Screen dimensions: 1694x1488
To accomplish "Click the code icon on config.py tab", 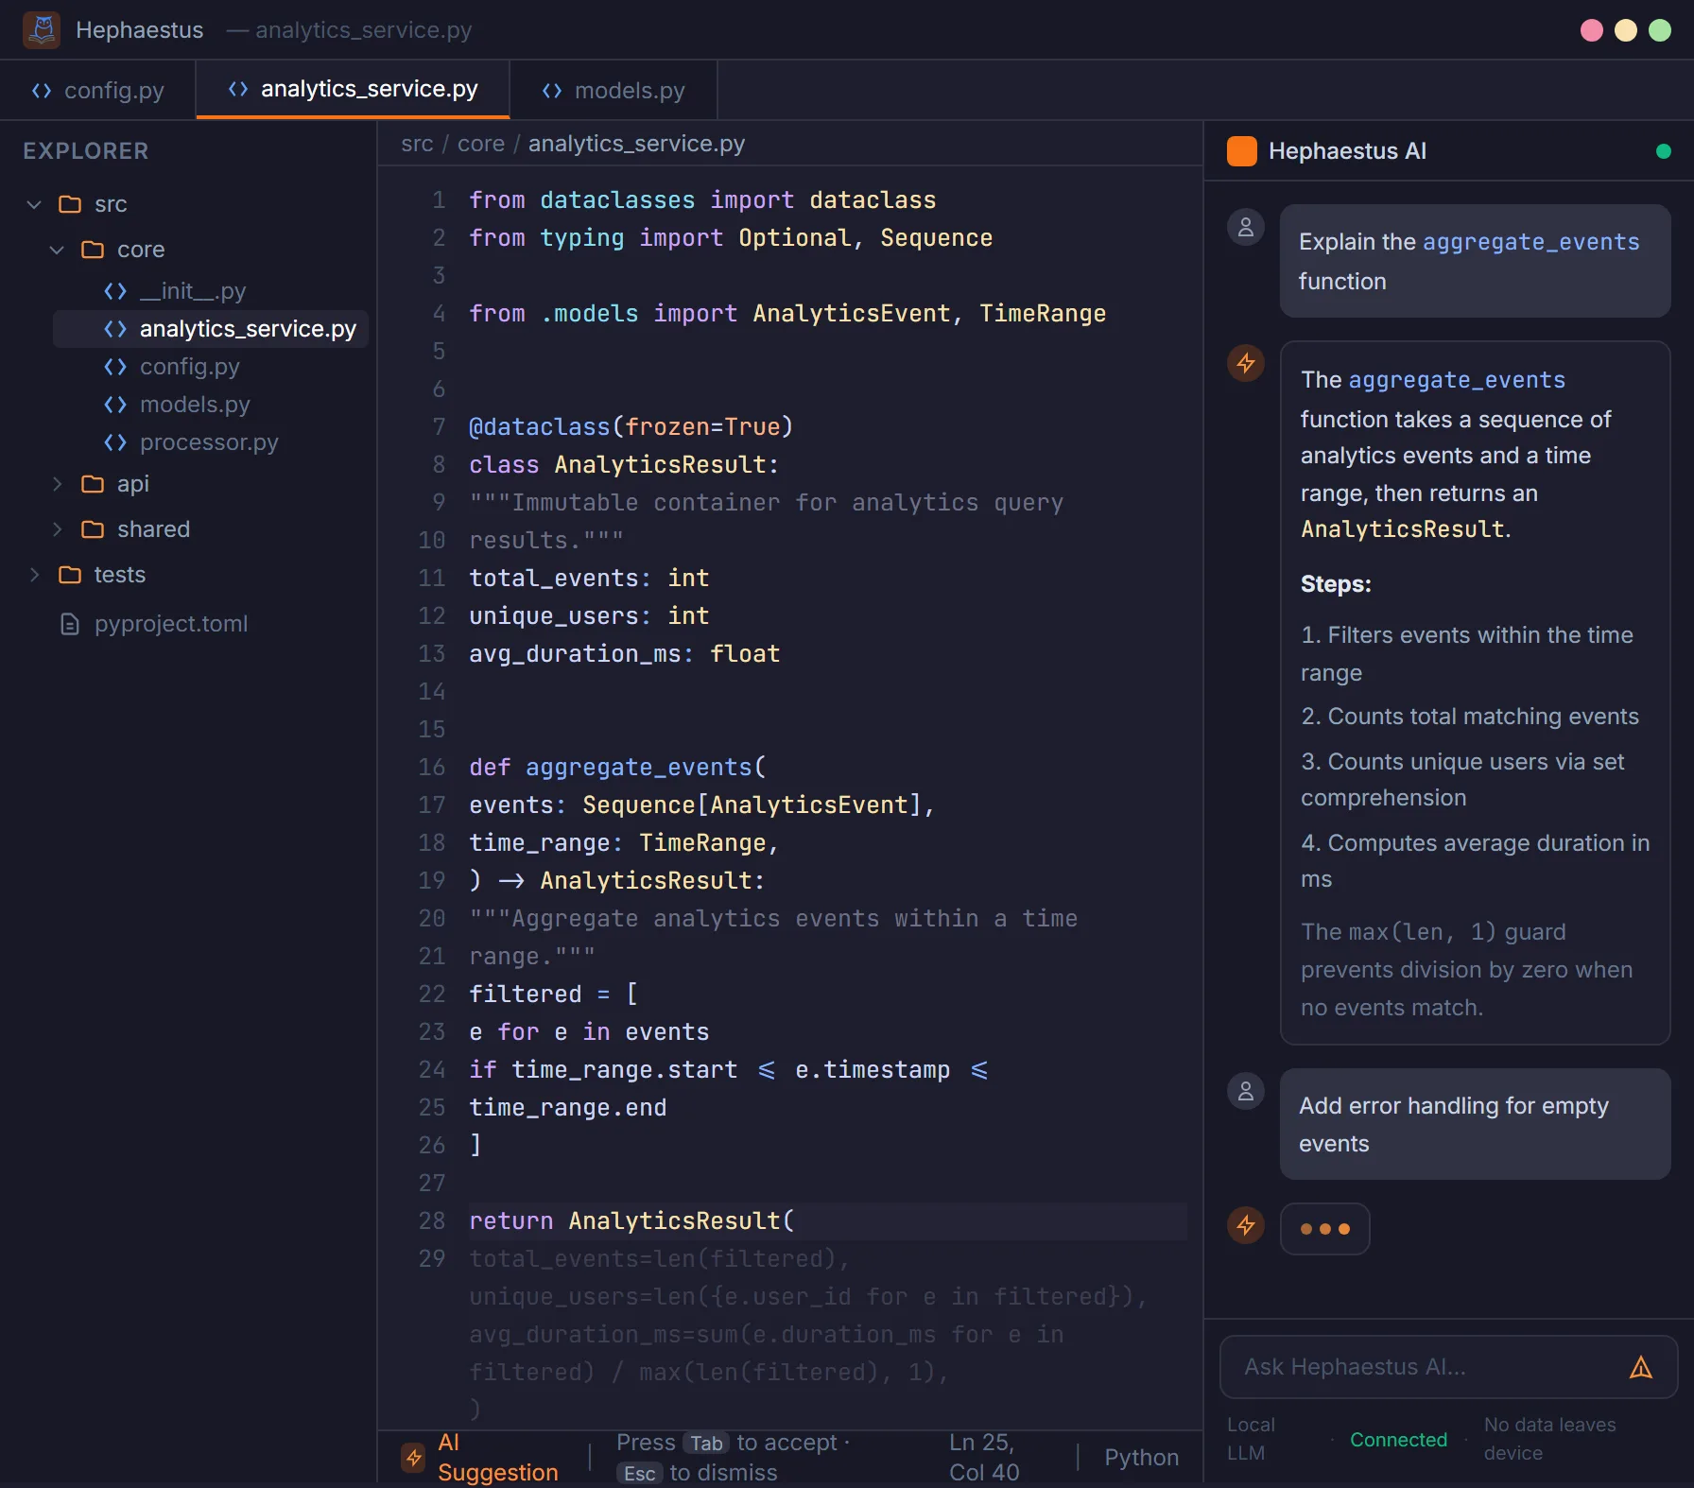I will [x=42, y=91].
